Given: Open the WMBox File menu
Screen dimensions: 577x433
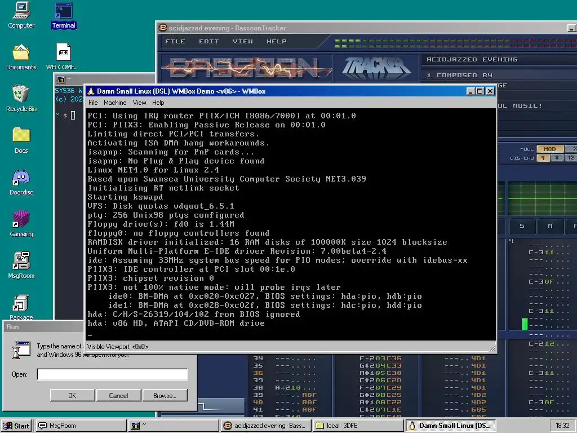Looking at the screenshot, I should 93,103.
